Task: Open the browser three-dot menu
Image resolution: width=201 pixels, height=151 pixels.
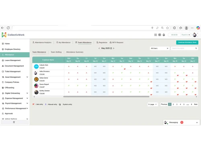Action: click(x=192, y=28)
